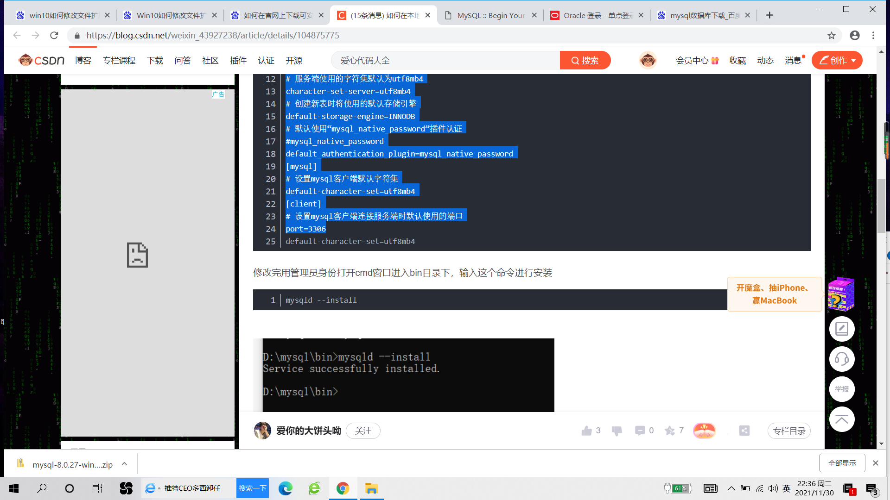Click the star favorite article icon

pos(669,431)
